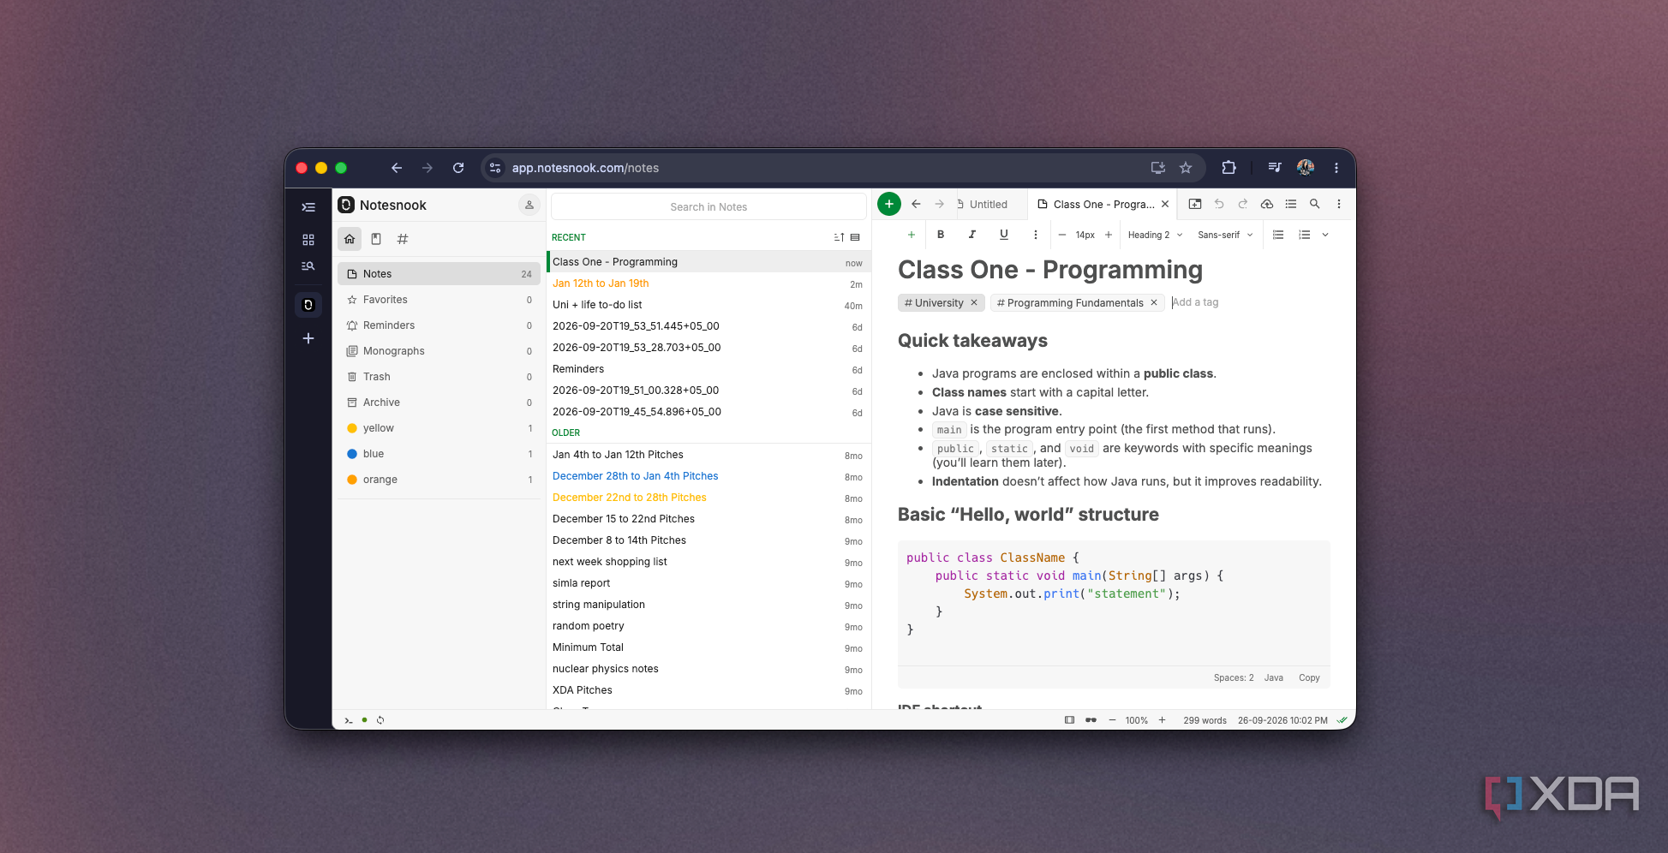Viewport: 1668px width, 853px height.
Task: Bookmark this page with star icon
Action: pyautogui.click(x=1186, y=168)
